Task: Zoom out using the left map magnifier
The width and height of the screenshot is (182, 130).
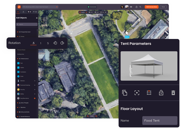Action: [x=88, y=116]
